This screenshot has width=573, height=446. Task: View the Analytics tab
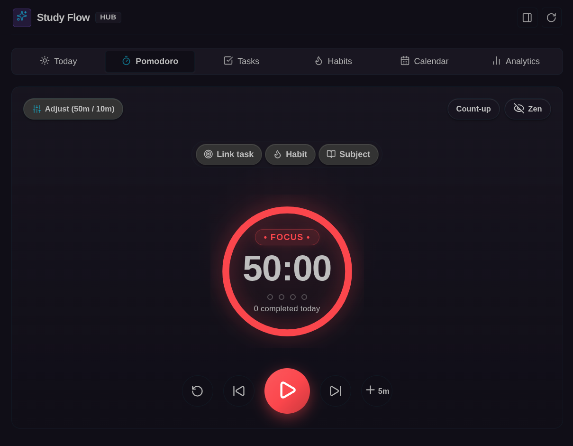click(x=516, y=61)
